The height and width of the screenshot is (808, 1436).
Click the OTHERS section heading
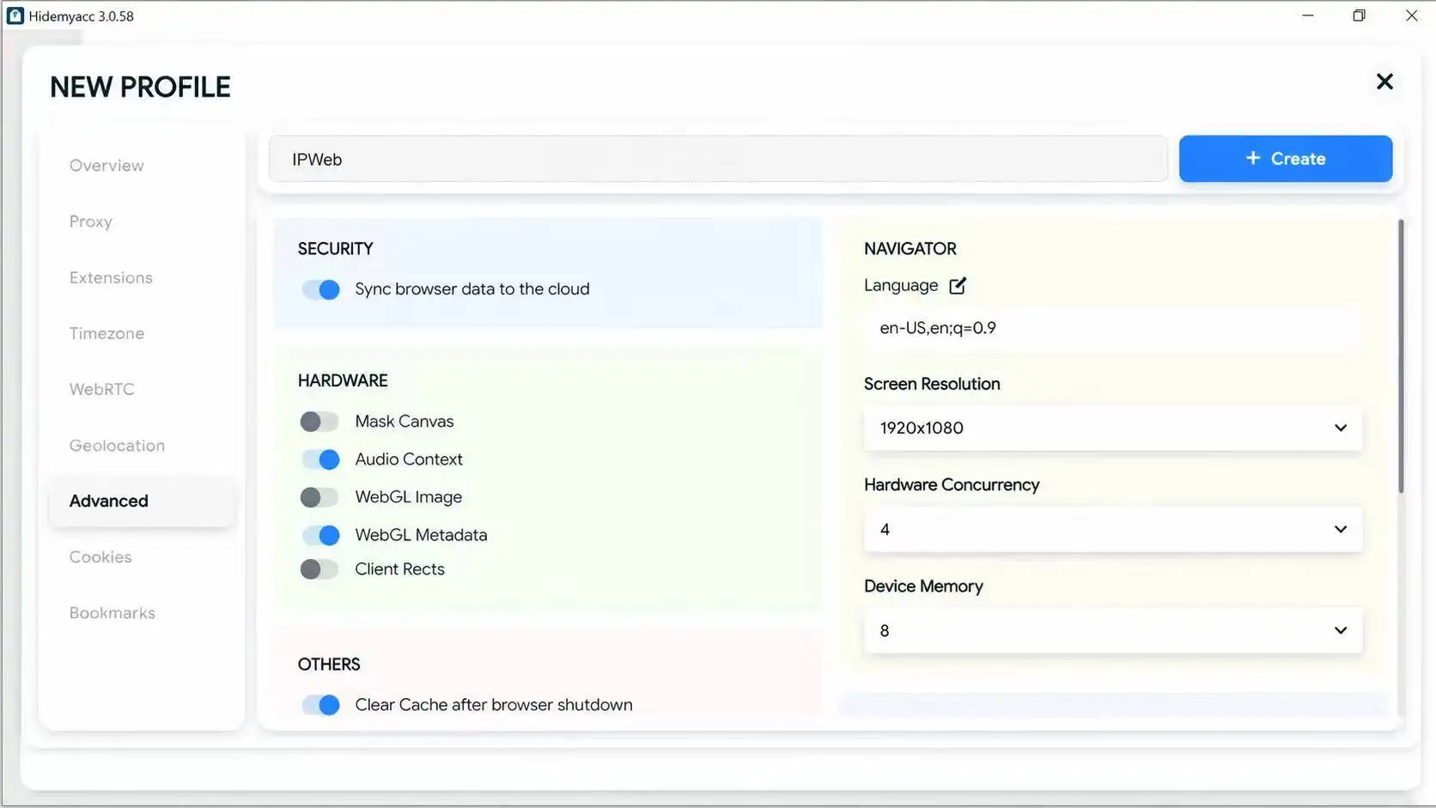(x=329, y=665)
